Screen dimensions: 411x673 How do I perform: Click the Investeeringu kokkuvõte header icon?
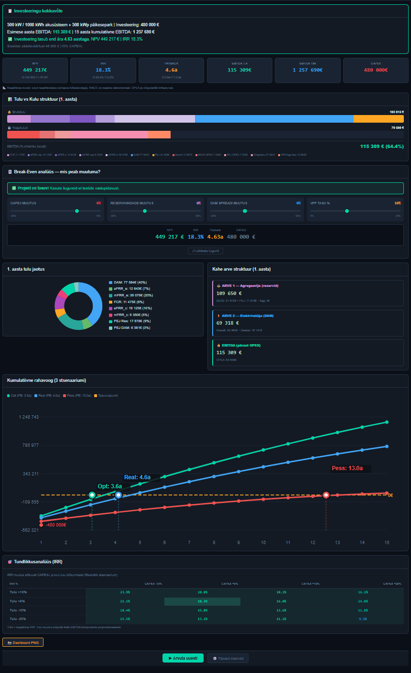click(x=10, y=11)
